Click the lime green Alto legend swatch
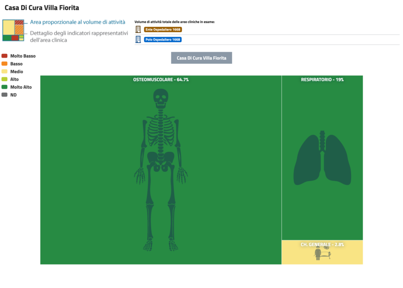Viewport: 403px width, 288px height. [x=5, y=79]
